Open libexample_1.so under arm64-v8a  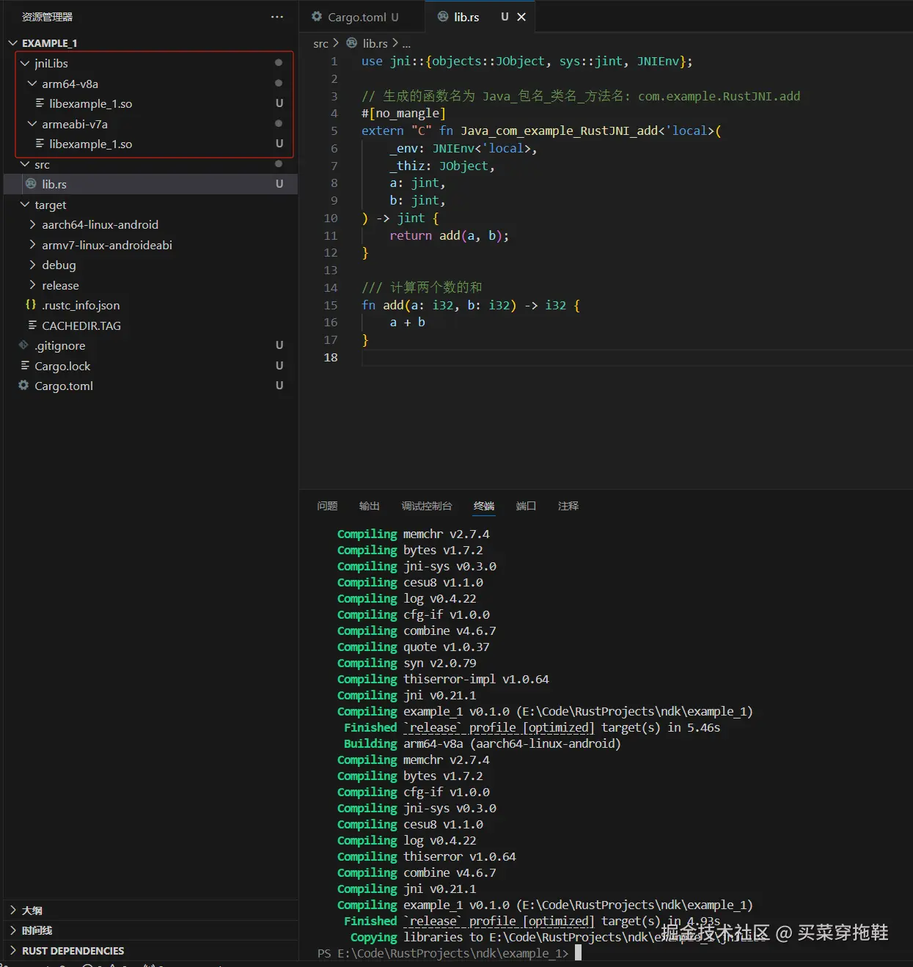click(90, 104)
